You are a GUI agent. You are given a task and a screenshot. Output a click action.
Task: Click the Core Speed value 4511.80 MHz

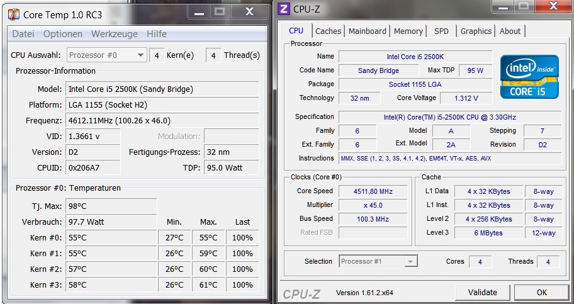coord(373,191)
